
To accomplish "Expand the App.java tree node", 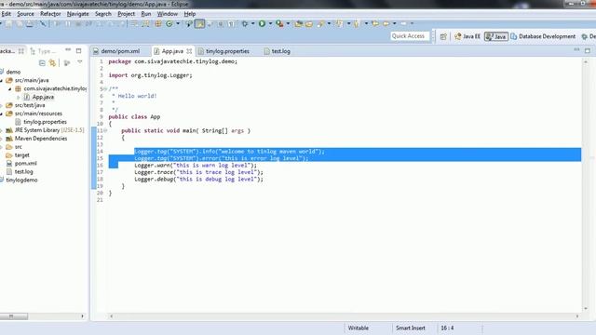I will (19, 97).
